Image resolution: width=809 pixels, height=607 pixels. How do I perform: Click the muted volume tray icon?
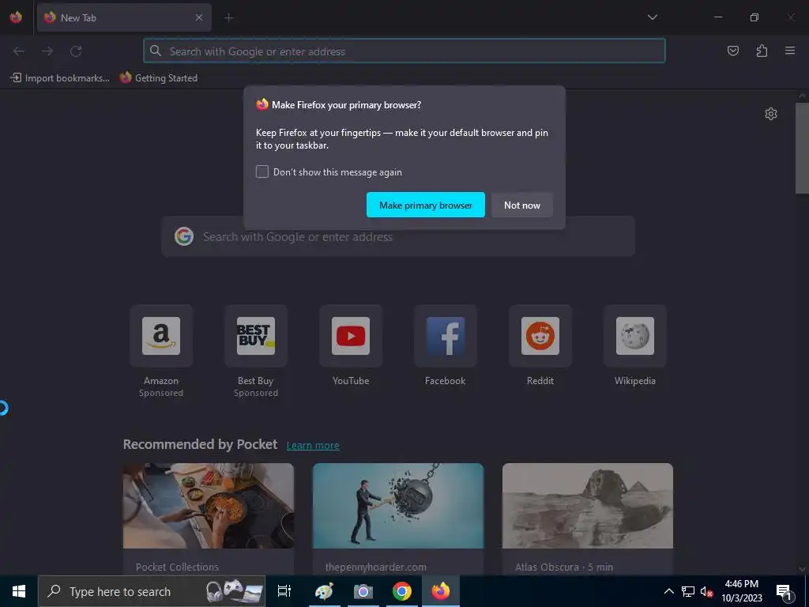(x=706, y=591)
